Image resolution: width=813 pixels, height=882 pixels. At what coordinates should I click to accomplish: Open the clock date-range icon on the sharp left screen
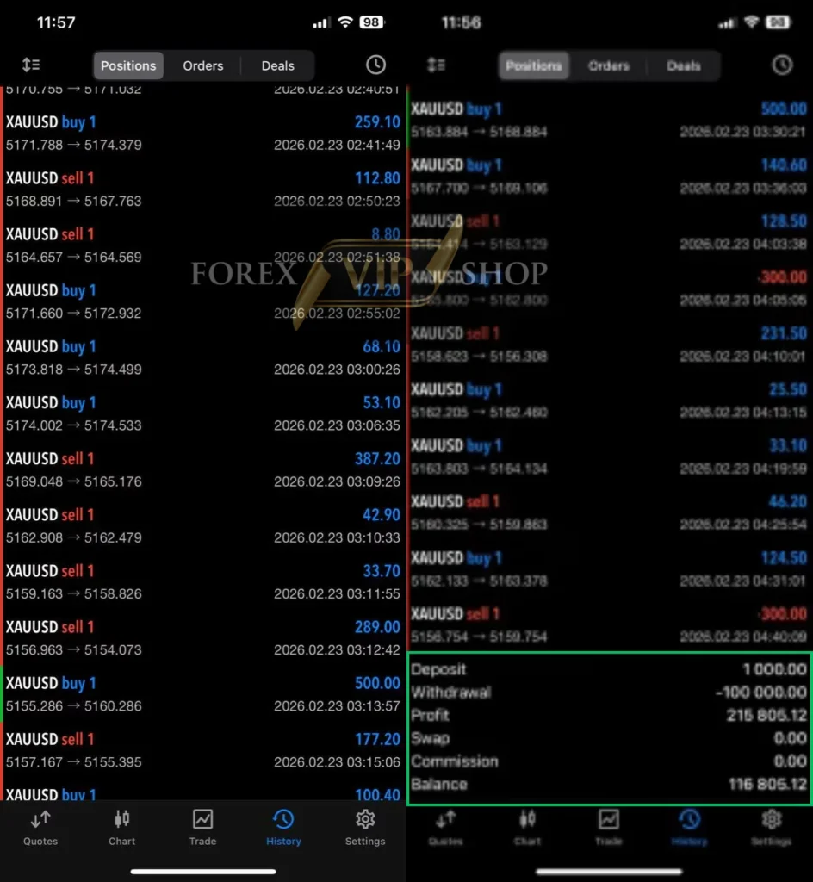[375, 65]
